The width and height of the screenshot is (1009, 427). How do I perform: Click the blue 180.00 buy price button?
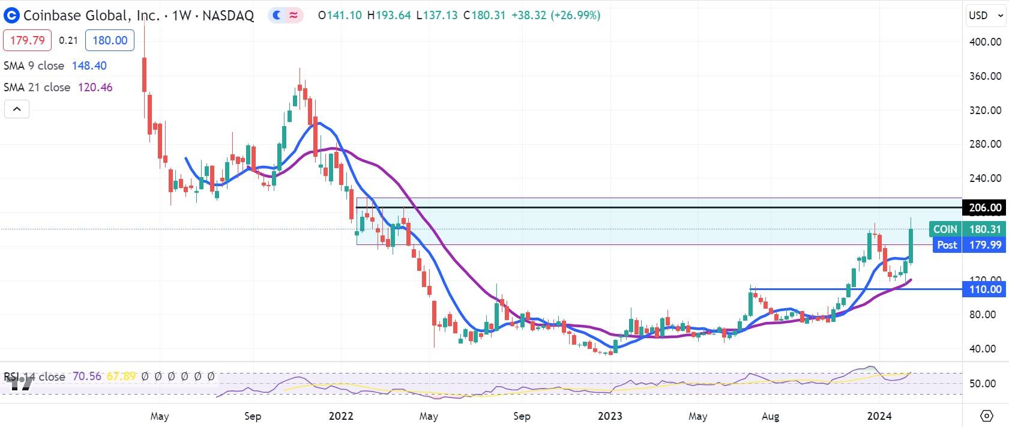point(110,40)
